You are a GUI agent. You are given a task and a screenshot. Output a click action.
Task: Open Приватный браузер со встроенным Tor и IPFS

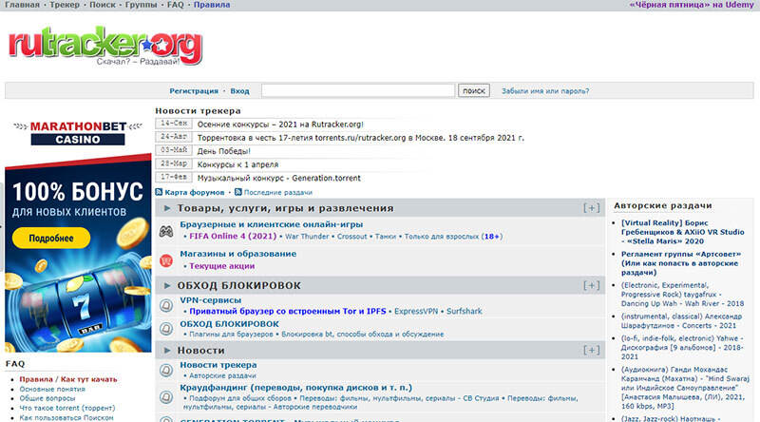click(x=288, y=312)
